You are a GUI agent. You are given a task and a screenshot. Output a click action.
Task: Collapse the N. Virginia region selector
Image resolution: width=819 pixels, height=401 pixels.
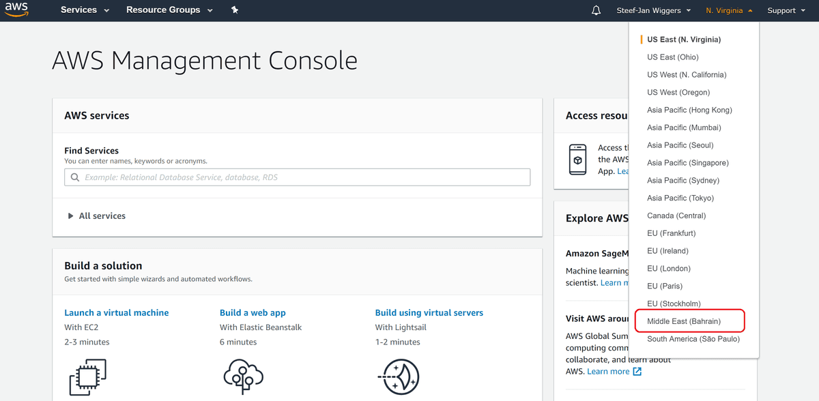pos(729,10)
